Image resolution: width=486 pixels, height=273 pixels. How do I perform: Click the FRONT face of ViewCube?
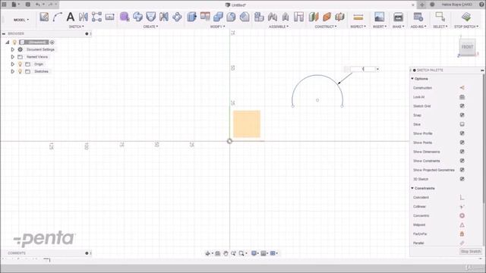pyautogui.click(x=468, y=47)
